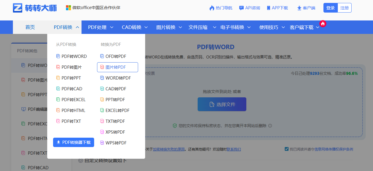373x171 pixels.
Task: Click PDF转图片 icon in dropdown menu
Action: pyautogui.click(x=58, y=67)
